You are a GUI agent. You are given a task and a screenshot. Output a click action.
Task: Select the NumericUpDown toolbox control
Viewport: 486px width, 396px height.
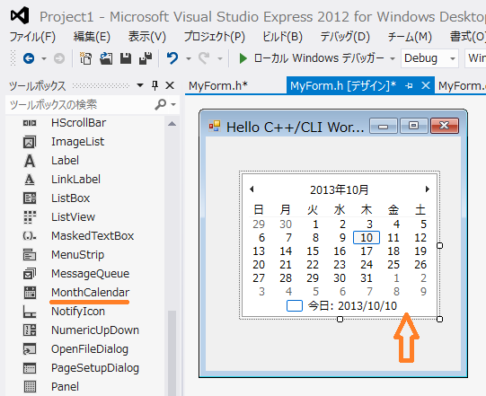coord(95,330)
